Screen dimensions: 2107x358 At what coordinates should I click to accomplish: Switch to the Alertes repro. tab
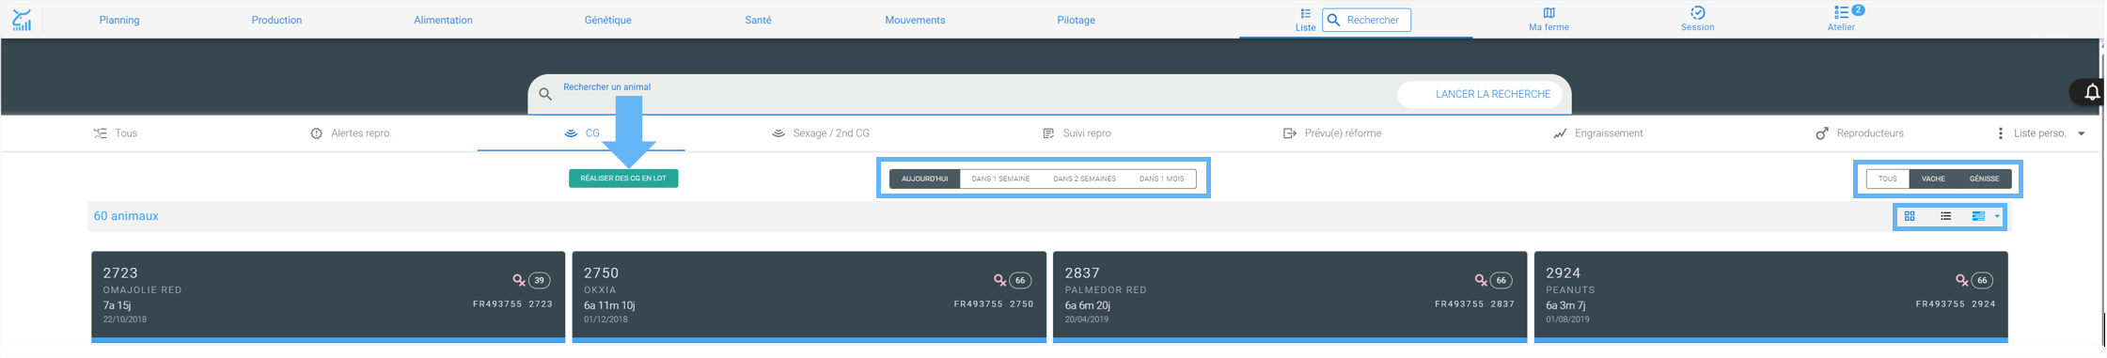(x=351, y=133)
